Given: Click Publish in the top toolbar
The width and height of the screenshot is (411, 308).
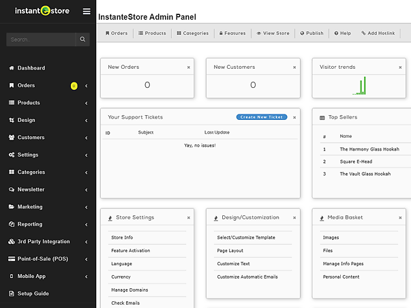Looking at the screenshot, I should point(312,33).
